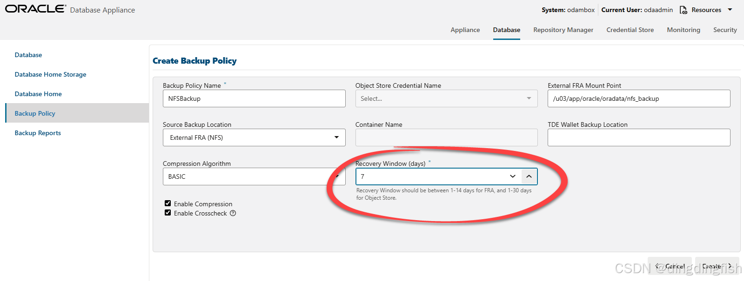Decrease the Recovery Window value
This screenshot has width=744, height=281.
[x=513, y=176]
